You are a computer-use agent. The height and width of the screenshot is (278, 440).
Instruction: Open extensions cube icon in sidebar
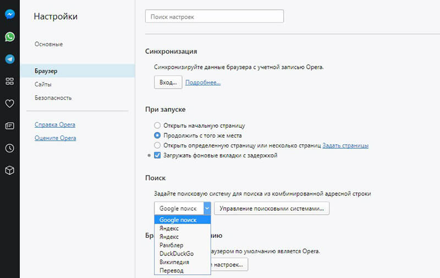tap(10, 171)
